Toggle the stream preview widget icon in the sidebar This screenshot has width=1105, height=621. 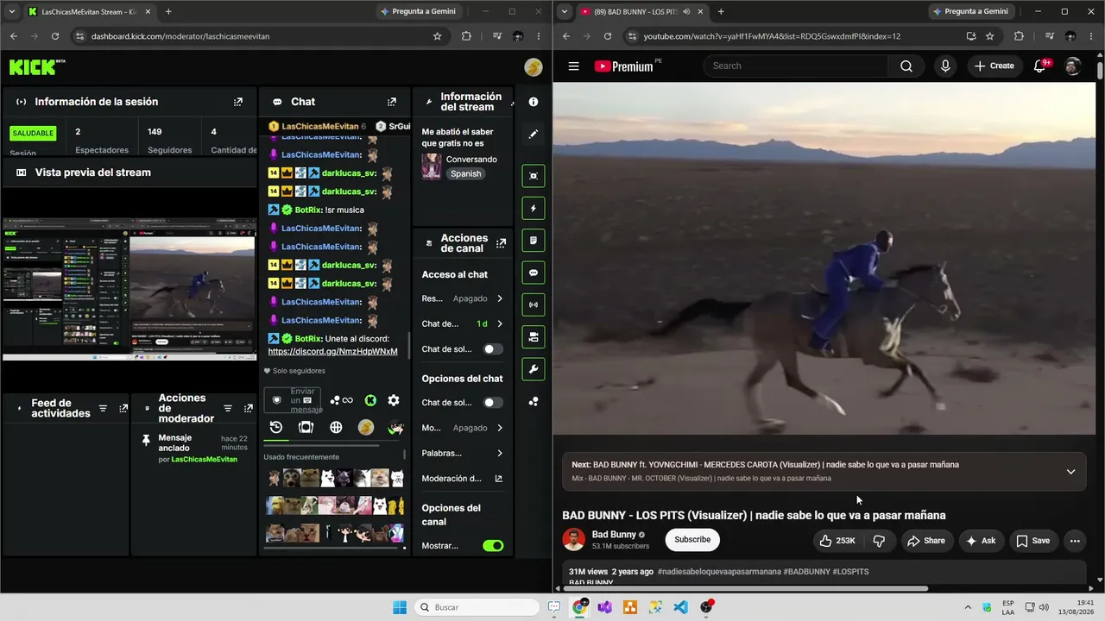534,176
